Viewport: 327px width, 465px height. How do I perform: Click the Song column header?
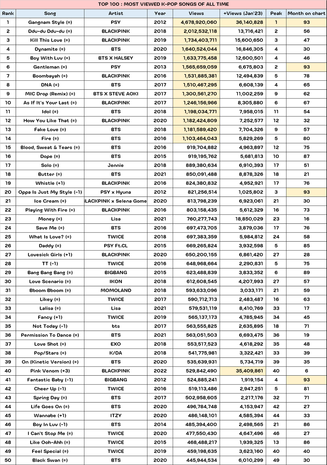coord(50,13)
